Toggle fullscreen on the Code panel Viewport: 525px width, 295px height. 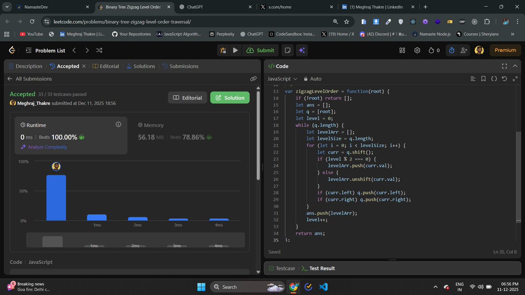tap(504, 66)
